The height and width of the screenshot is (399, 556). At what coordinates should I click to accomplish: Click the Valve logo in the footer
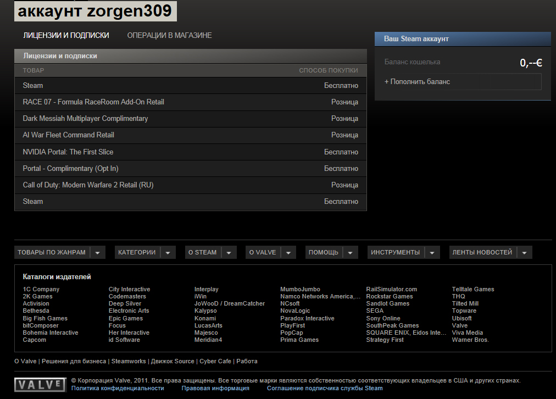[40, 385]
